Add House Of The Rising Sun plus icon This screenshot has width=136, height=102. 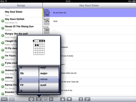3,28
